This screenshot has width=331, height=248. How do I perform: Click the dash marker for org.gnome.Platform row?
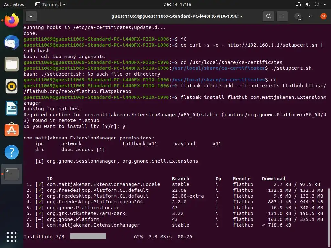point(40,219)
